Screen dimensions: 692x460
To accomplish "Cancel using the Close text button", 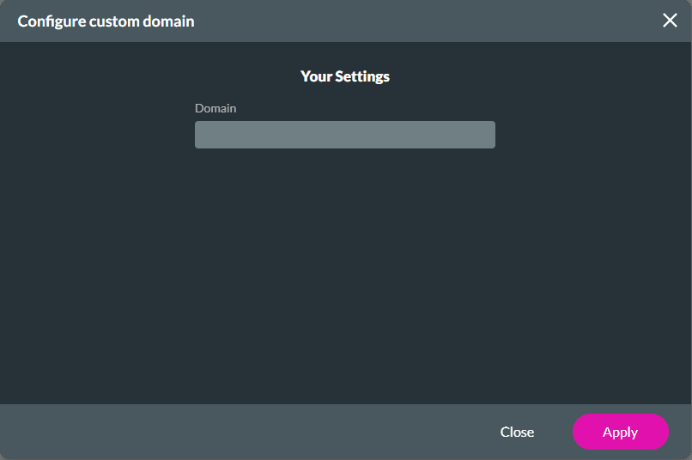I will [517, 432].
